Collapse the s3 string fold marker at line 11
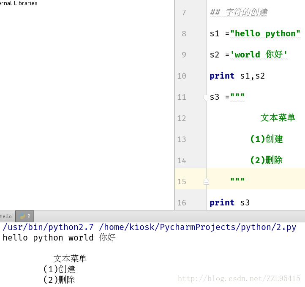The image size is (305, 287). [206, 97]
